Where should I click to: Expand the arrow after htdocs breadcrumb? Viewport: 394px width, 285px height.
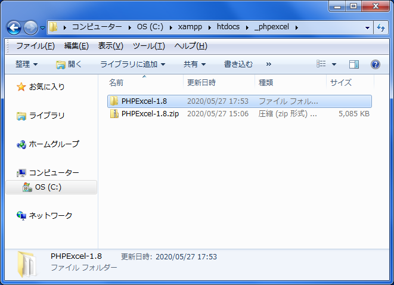[247, 27]
